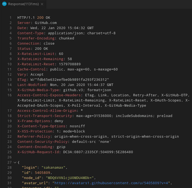
Task: Click 'Mon, 20 Jan 2020 15:44:37 GMT' value
Action: [82, 85]
